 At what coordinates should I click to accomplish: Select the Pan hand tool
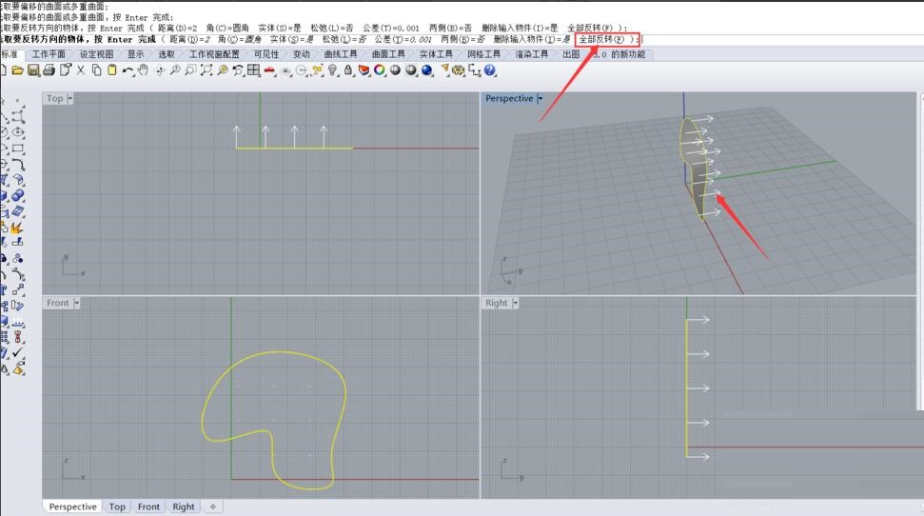[x=143, y=70]
